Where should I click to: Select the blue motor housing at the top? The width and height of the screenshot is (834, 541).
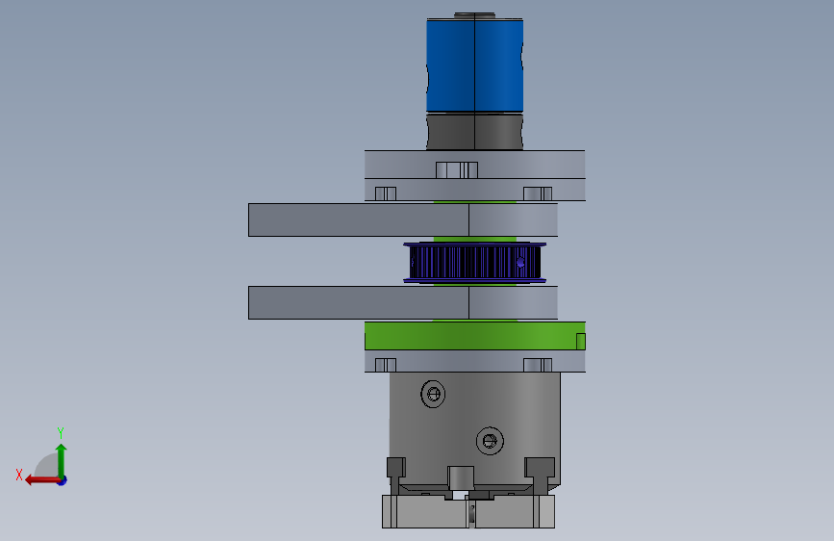(x=475, y=65)
